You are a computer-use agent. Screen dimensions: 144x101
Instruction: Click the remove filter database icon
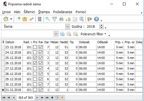pos(69,34)
